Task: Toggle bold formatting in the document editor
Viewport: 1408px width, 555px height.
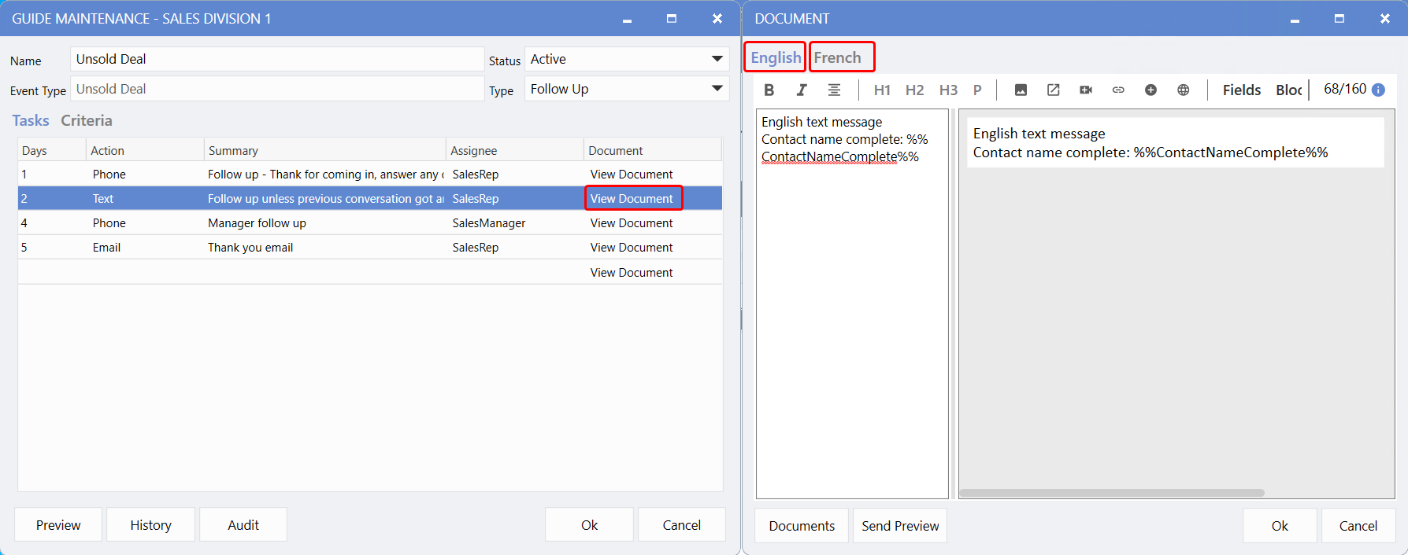Action: (769, 90)
